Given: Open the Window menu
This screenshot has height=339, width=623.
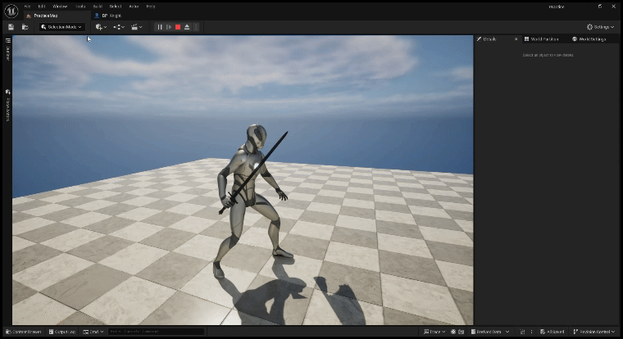Looking at the screenshot, I should 60,7.
